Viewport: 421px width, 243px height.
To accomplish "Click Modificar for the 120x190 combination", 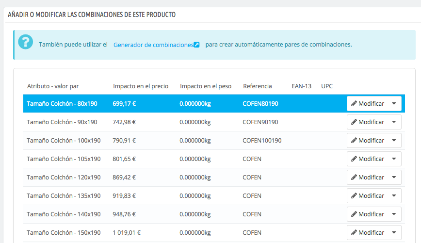I will (368, 177).
